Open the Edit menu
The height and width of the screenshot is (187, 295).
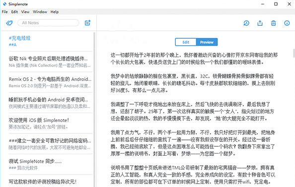point(14,11)
